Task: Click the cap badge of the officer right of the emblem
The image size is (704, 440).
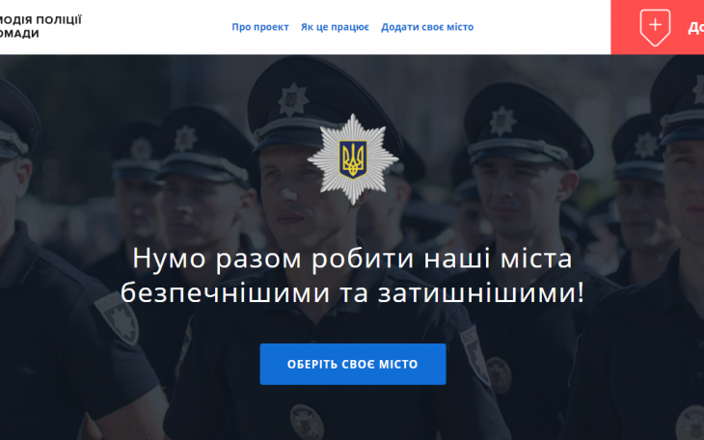Action: pos(502,121)
